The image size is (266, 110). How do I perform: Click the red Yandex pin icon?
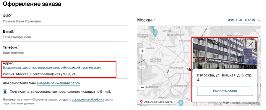click(x=141, y=102)
